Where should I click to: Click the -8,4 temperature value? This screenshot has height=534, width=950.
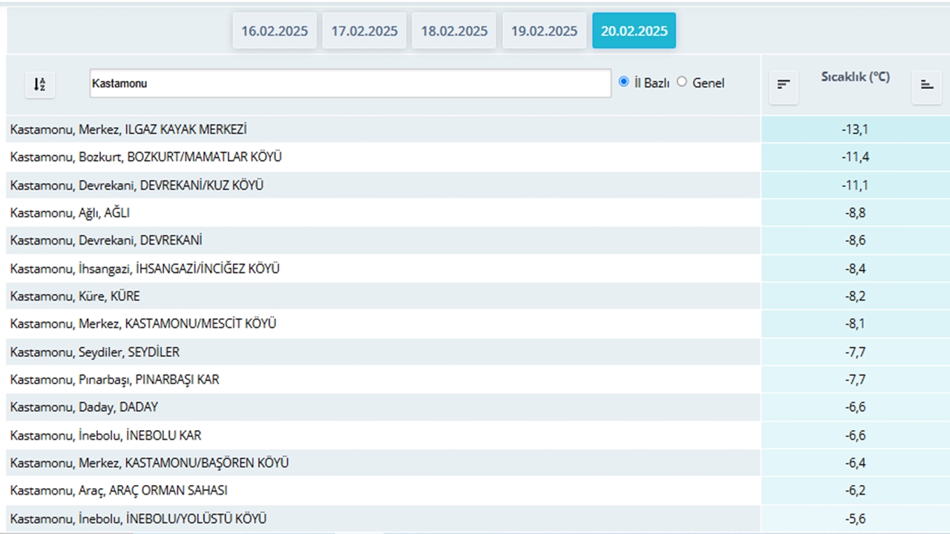tap(855, 268)
